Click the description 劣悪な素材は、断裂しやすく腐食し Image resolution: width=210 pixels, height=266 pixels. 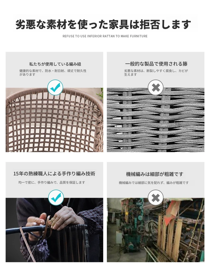pos(156,72)
